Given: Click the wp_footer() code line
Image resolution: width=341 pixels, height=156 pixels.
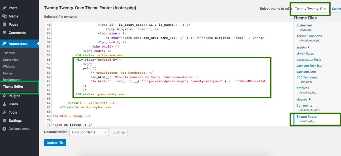Looking at the screenshot, I should pos(72,125).
